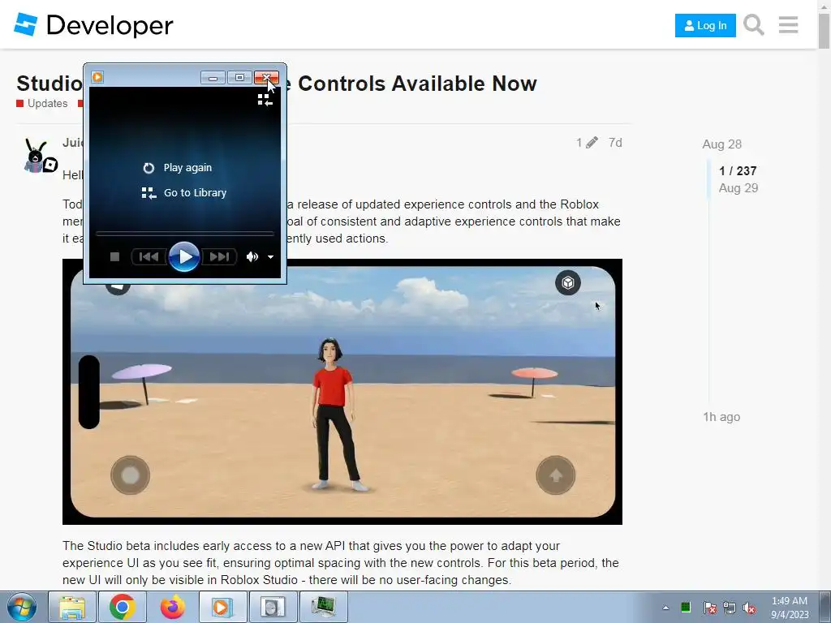Click the 1 / 237 timeline position marker
The height and width of the screenshot is (623, 831).
[738, 170]
